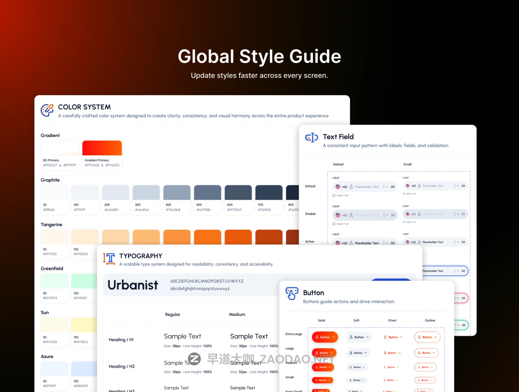Click the Urbanist font name
519x392 pixels.
133,285
